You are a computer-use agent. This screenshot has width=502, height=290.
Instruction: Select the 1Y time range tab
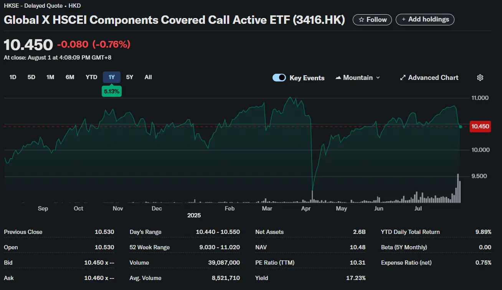click(112, 77)
